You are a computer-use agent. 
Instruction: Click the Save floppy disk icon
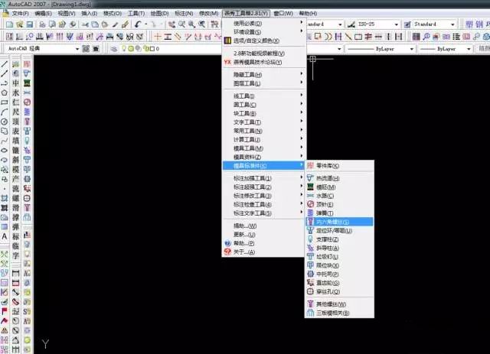(x=30, y=24)
